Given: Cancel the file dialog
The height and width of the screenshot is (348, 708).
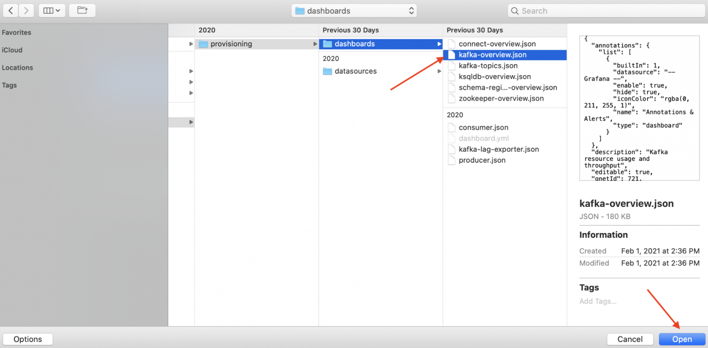Looking at the screenshot, I should 630,339.
